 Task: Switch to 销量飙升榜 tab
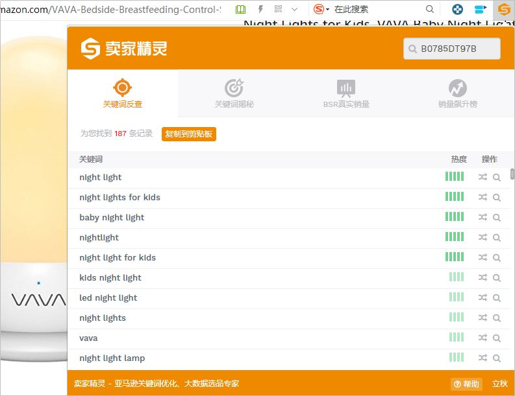[x=457, y=93]
